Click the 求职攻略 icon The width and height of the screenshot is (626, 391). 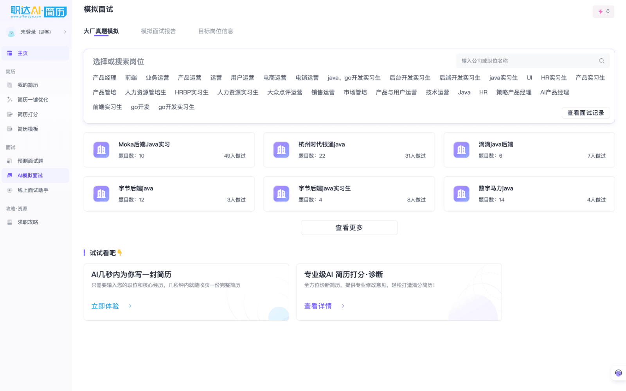click(x=10, y=222)
